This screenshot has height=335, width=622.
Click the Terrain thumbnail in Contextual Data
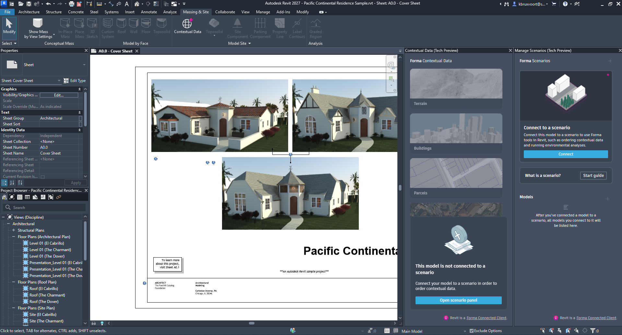(x=456, y=84)
